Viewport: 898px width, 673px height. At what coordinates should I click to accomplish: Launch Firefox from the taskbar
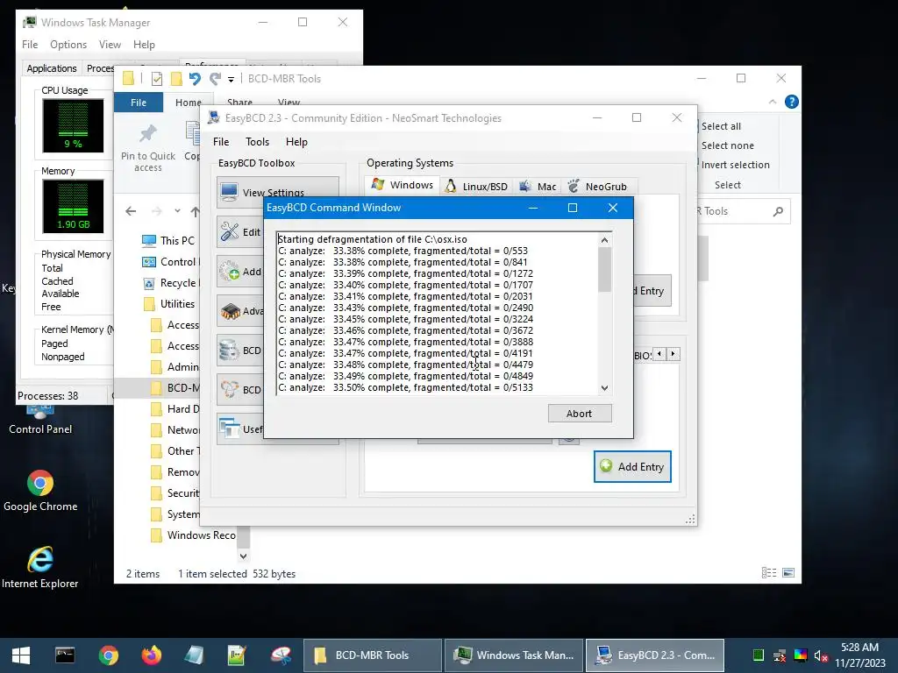(151, 655)
